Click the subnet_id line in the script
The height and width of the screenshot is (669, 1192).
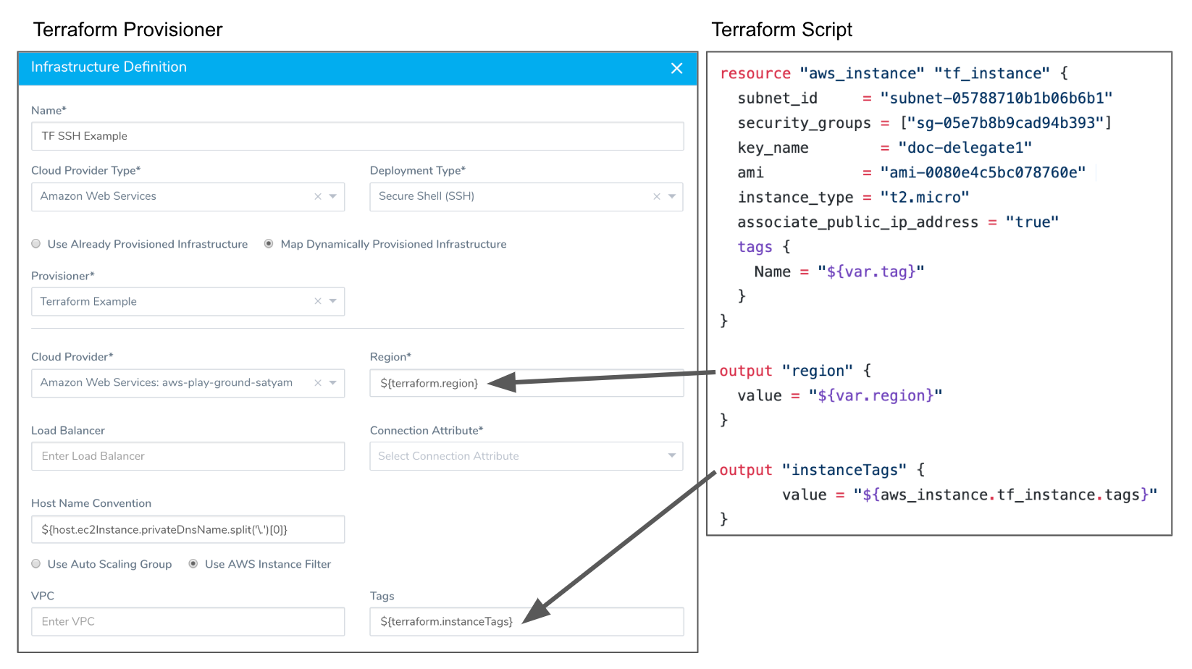point(925,98)
